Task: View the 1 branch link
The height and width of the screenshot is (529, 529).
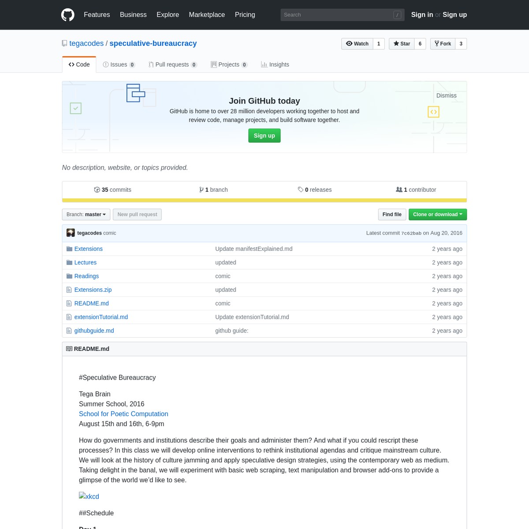Action: pos(213,190)
